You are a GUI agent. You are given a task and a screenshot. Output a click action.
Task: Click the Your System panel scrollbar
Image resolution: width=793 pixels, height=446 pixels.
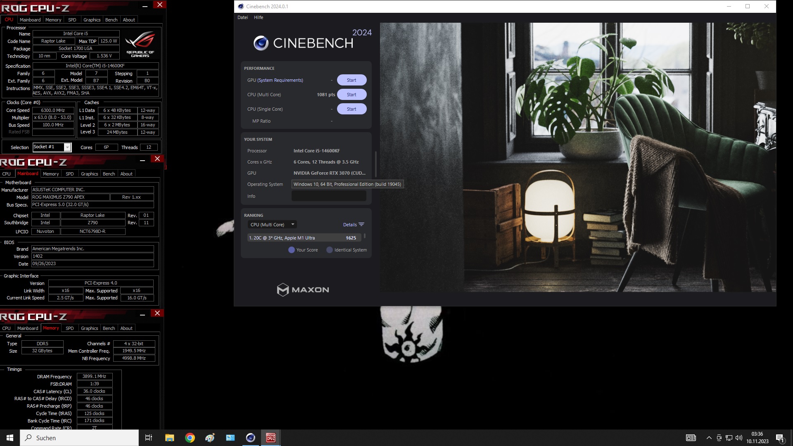click(375, 164)
